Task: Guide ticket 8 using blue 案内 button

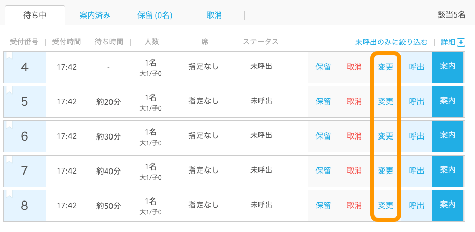Action: [x=448, y=205]
